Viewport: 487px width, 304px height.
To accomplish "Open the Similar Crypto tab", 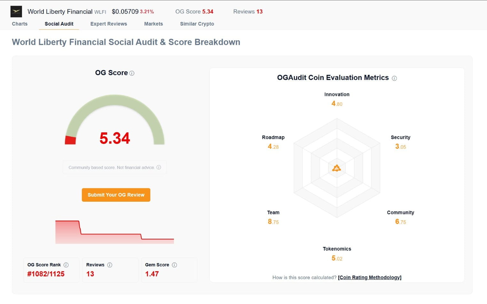I will coord(197,24).
